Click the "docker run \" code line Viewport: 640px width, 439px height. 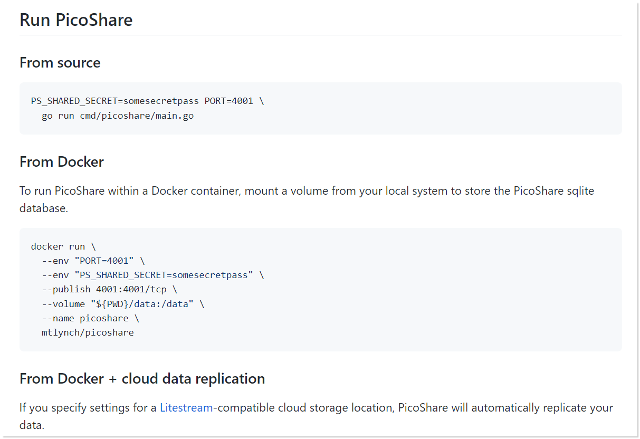[x=63, y=246]
